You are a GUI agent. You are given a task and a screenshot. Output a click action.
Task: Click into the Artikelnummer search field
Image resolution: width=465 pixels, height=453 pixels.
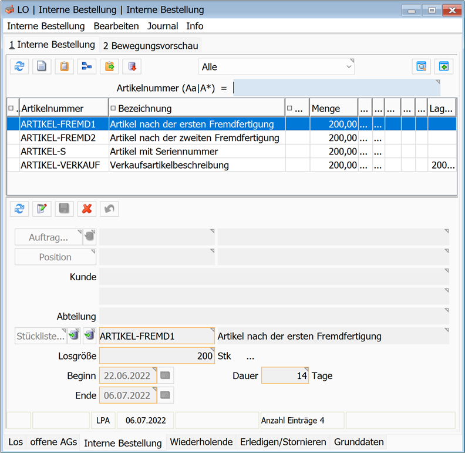point(336,88)
